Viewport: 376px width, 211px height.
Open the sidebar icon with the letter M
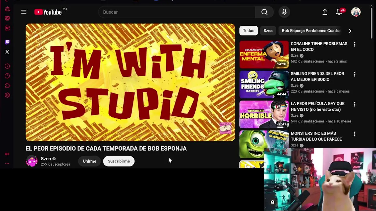click(7, 28)
